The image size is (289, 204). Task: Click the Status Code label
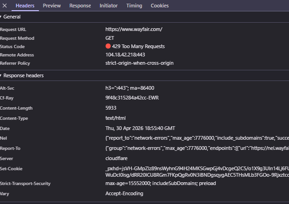[13, 47]
